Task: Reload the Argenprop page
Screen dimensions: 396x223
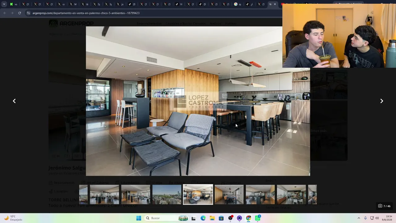Action: 19,13
